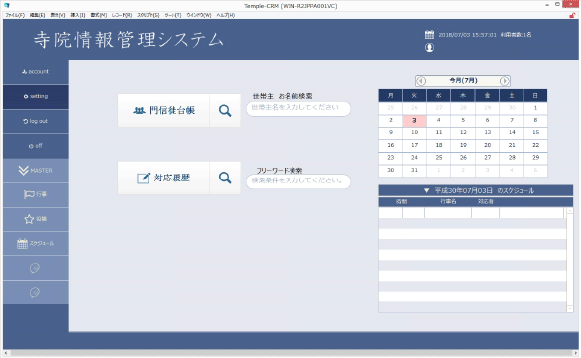The width and height of the screenshot is (581, 358).
Task: Open the ヘルプ(H) menu
Action: [x=226, y=15]
